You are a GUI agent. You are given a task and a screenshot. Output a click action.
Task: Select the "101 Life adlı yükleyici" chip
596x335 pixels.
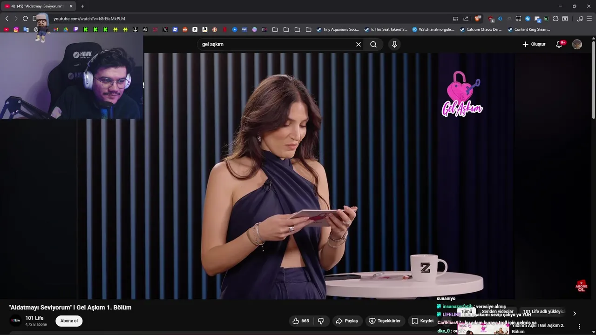543,311
